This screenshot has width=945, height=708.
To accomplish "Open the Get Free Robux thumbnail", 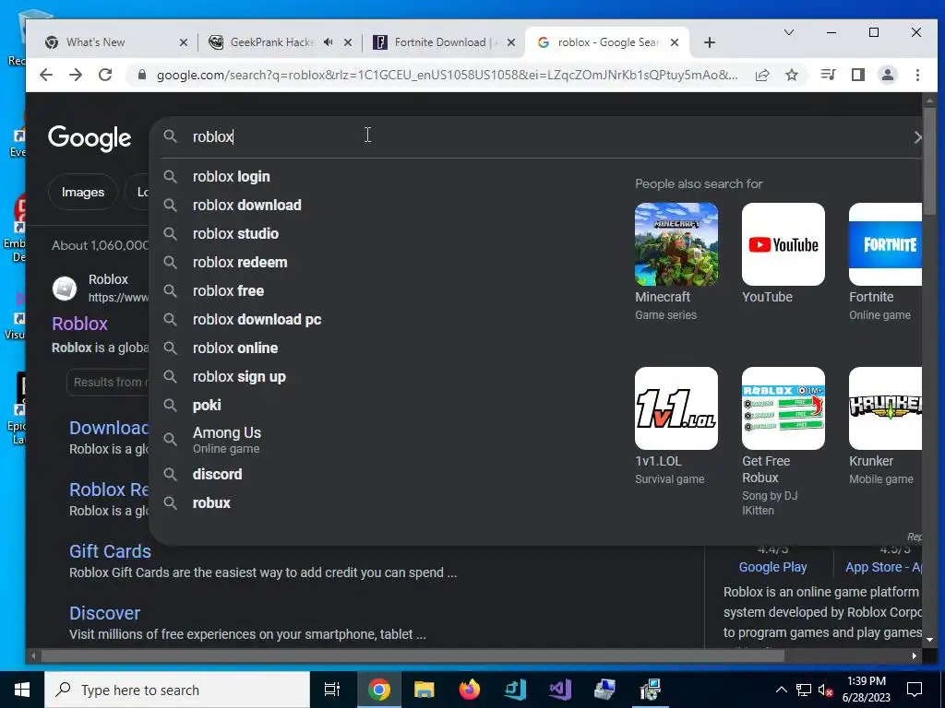I will (x=783, y=408).
